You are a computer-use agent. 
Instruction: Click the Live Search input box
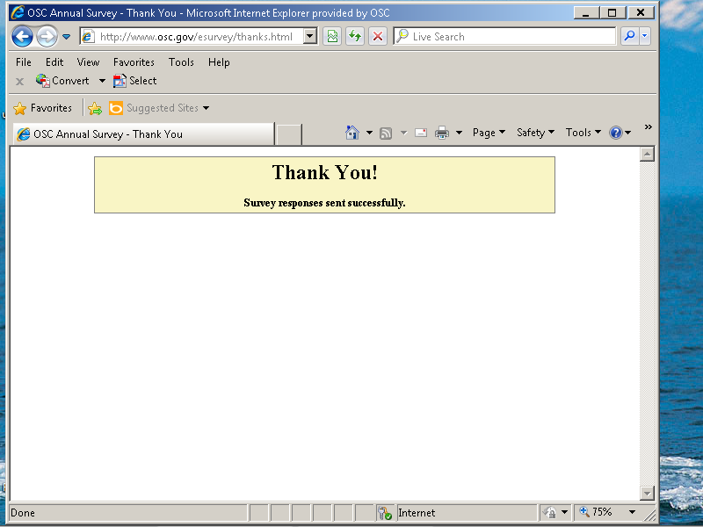point(504,36)
